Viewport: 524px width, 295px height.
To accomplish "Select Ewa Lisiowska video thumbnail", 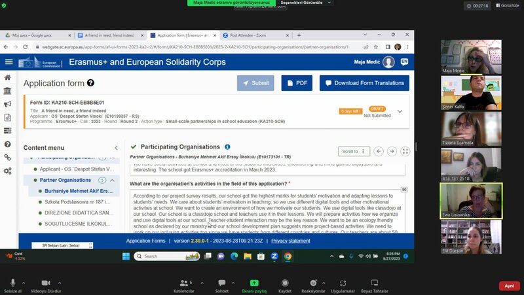I will coord(471,201).
